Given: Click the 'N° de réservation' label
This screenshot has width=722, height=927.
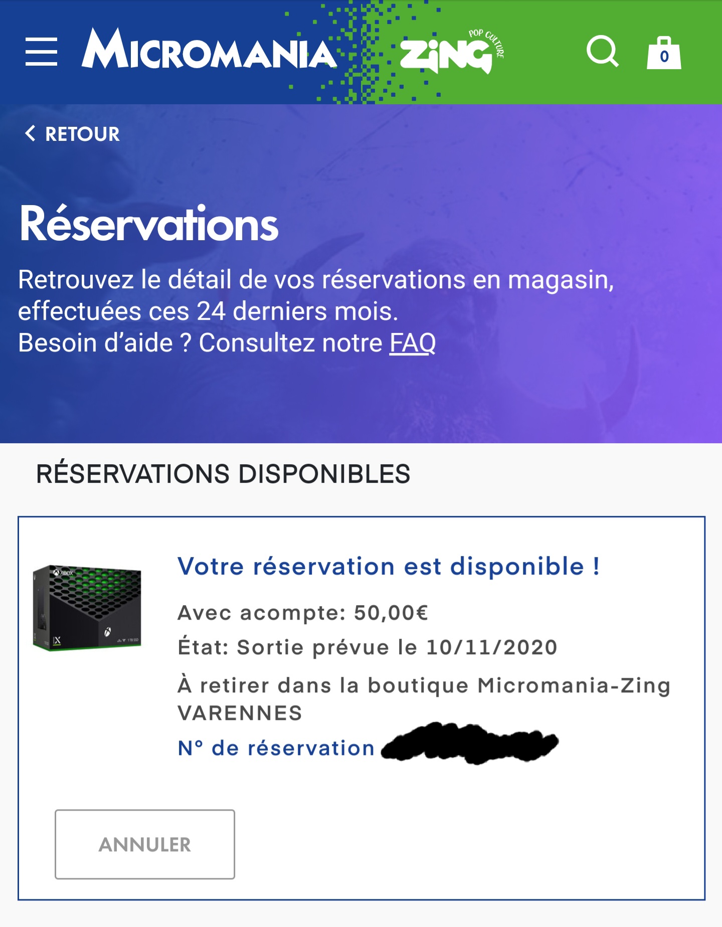Looking at the screenshot, I should [x=276, y=748].
